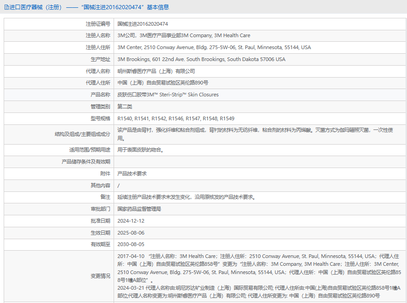The image size is (407, 303).
Task: Click the 型号规格 label
Action: pos(100,118)
